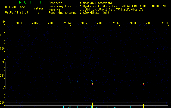Select the meteor count value 6
The image size is (171, 108).
(39, 12)
